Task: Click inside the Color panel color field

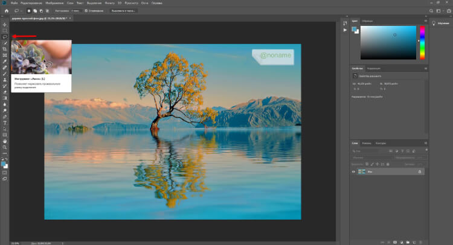Action: pyautogui.click(x=388, y=43)
